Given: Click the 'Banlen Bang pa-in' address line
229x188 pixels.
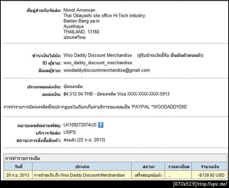Looking at the screenshot, I should click(82, 21).
